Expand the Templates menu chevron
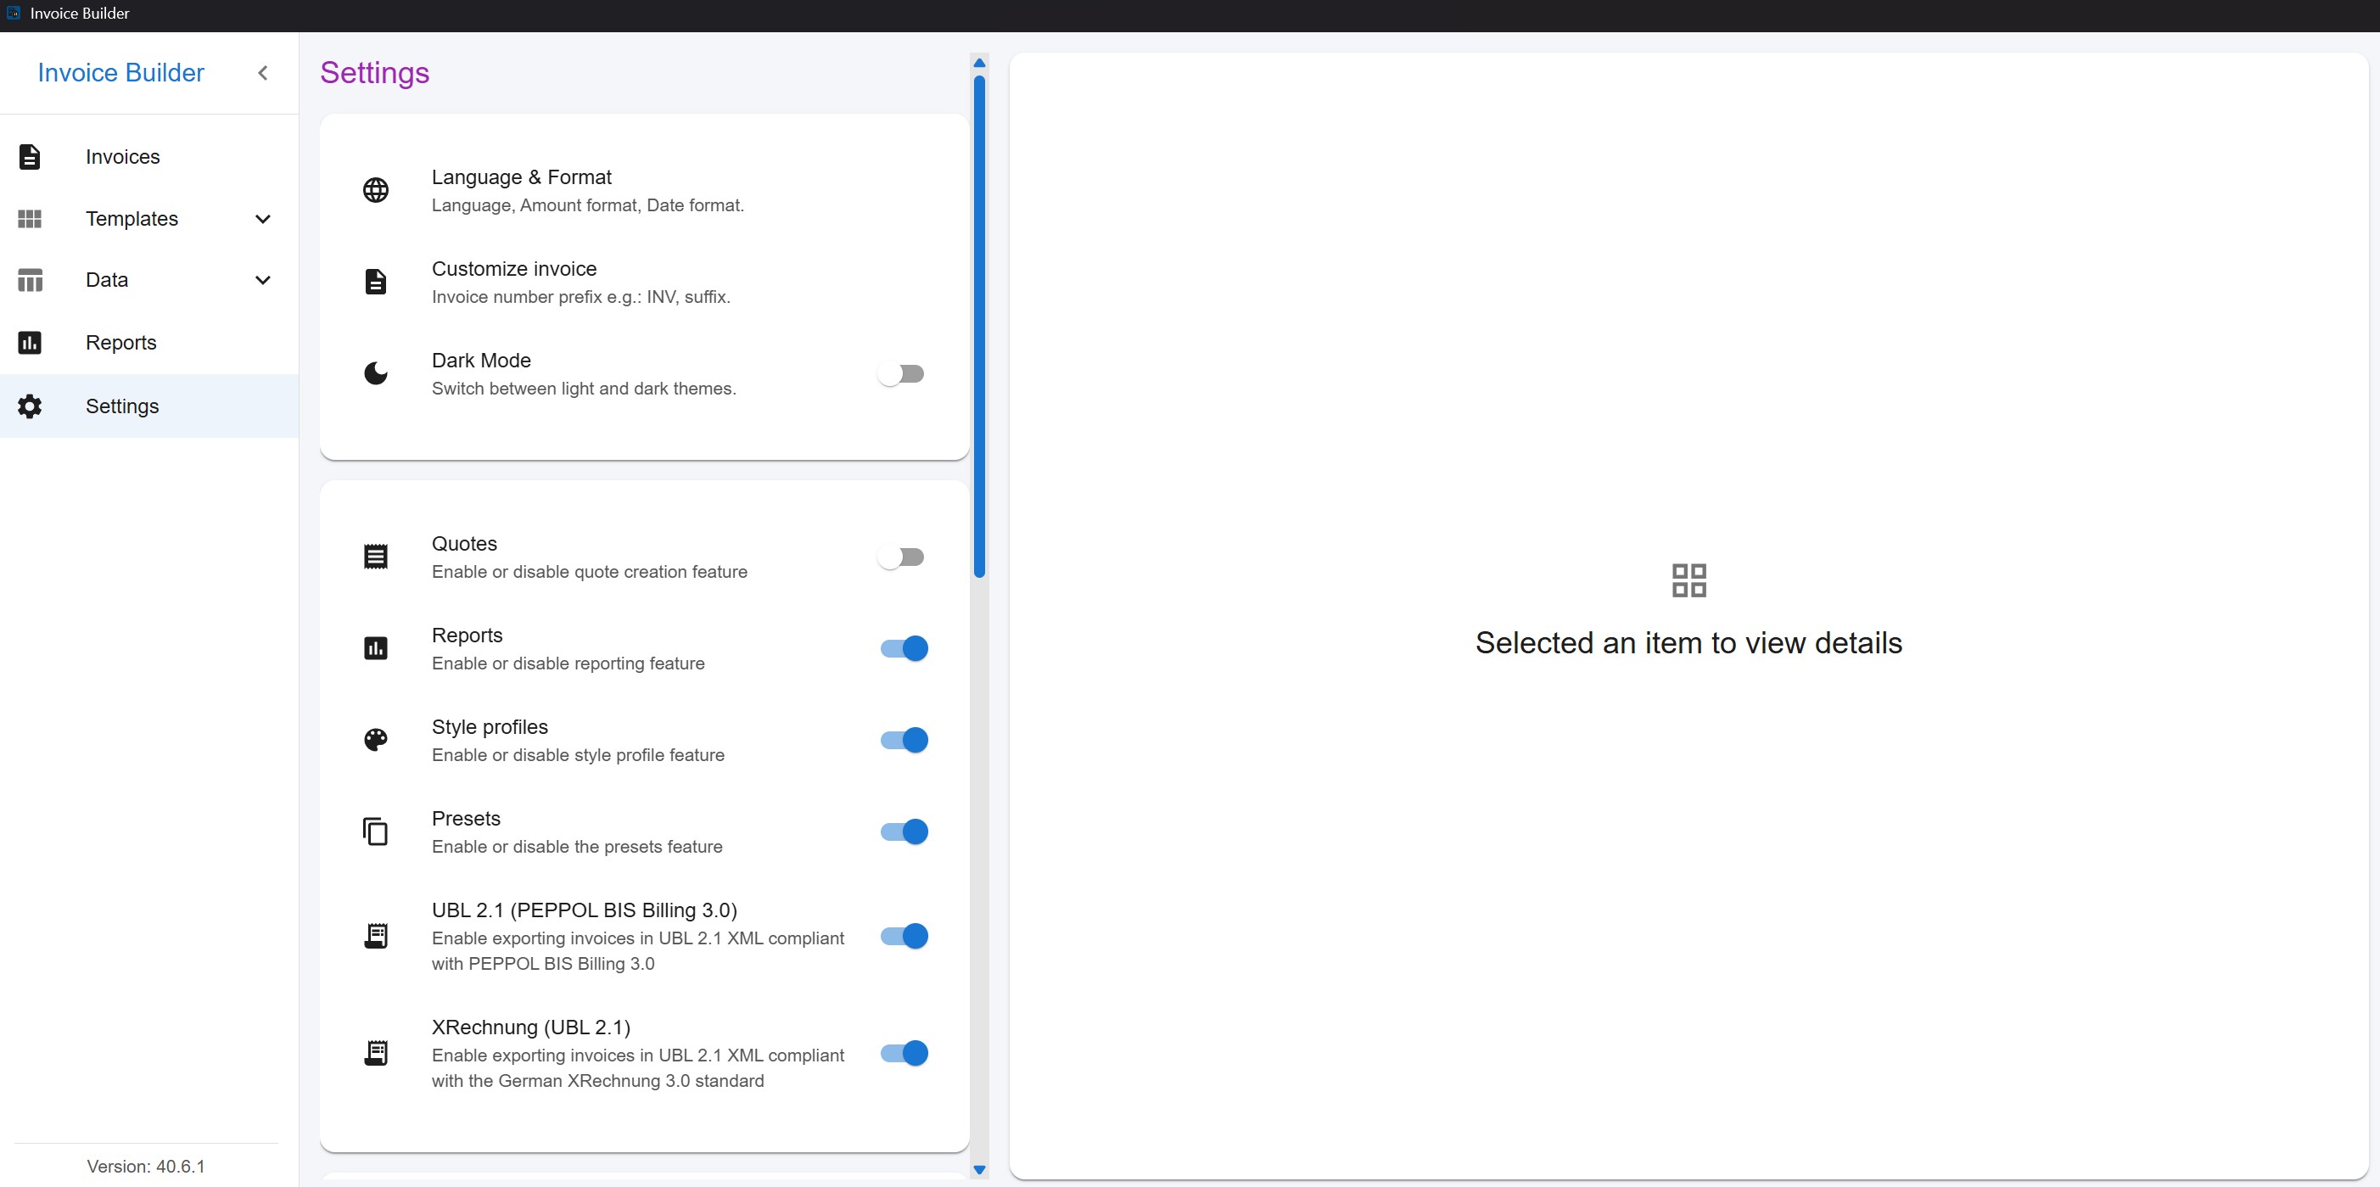 [262, 219]
